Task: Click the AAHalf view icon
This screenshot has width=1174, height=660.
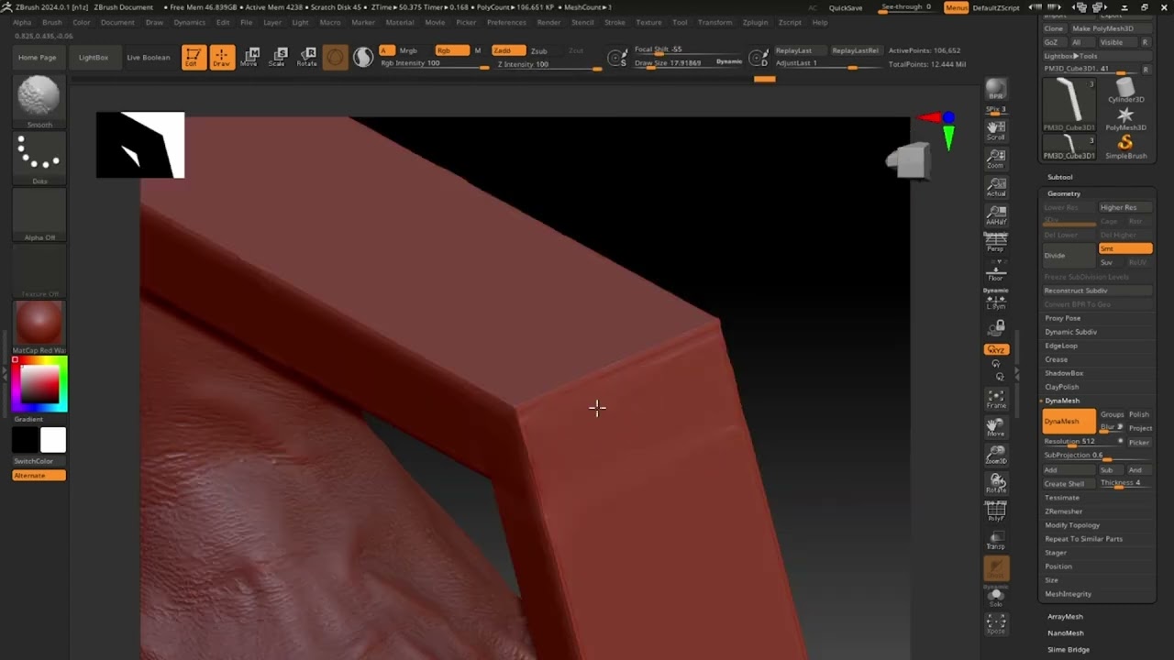Action: coord(996,215)
